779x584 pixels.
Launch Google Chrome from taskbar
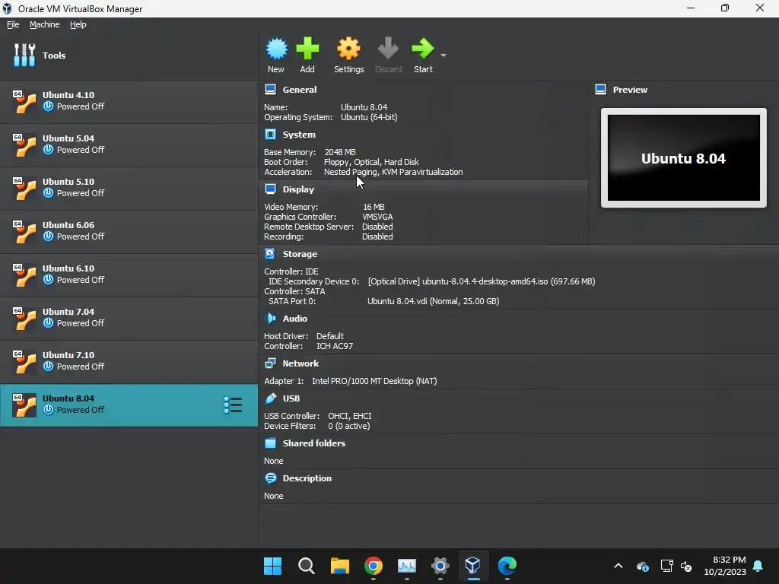373,566
